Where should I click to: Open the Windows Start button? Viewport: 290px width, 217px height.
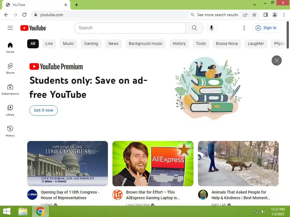7,211
